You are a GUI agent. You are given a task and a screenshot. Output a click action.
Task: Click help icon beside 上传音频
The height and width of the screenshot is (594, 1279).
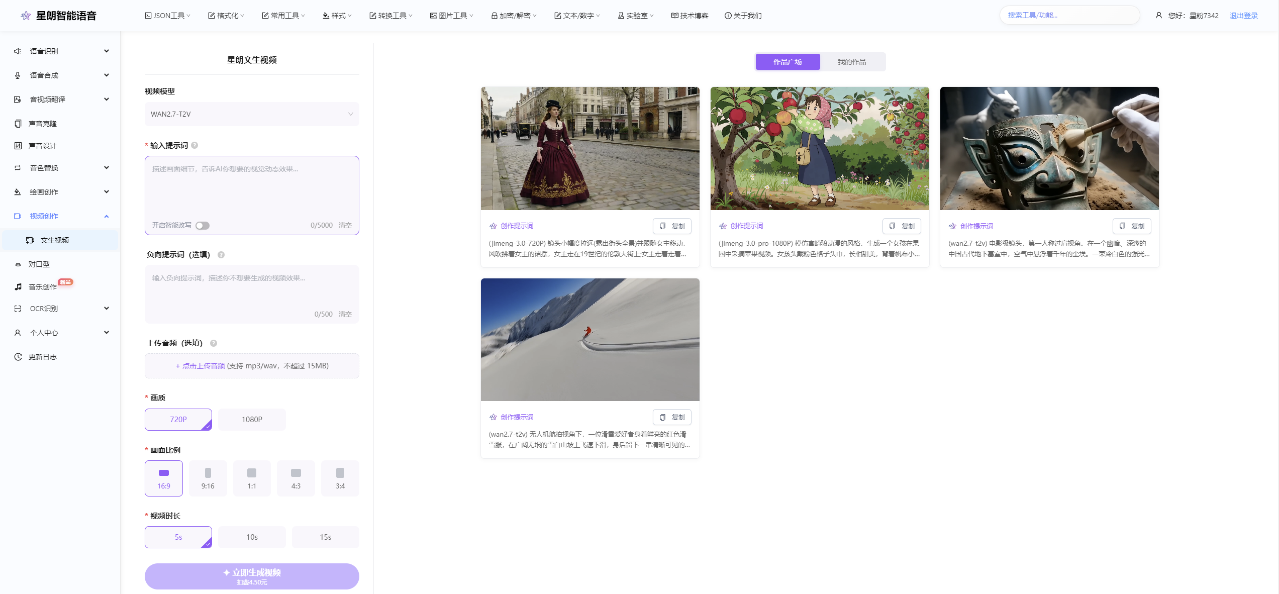click(214, 343)
